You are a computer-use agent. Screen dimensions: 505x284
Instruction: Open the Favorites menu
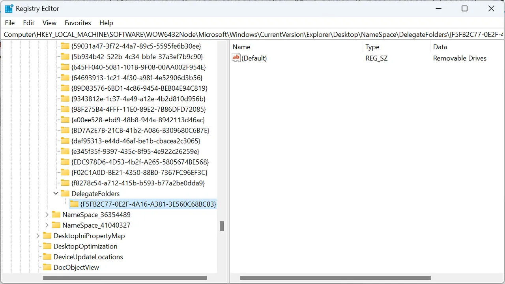point(78,23)
